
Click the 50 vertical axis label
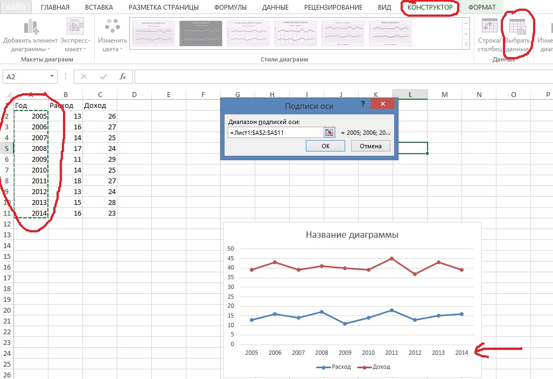(230, 249)
